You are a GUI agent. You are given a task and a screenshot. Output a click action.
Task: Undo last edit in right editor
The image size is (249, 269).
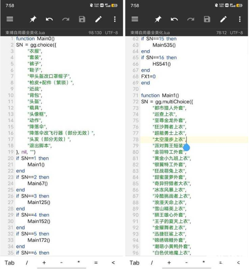(x=174, y=19)
